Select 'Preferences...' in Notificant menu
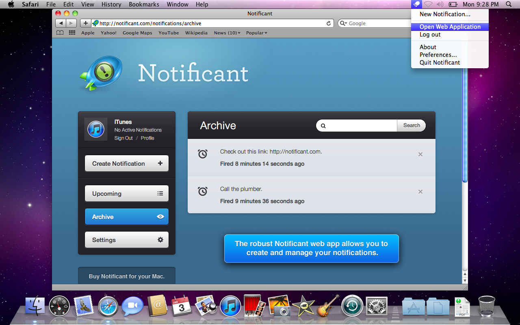 [438, 55]
